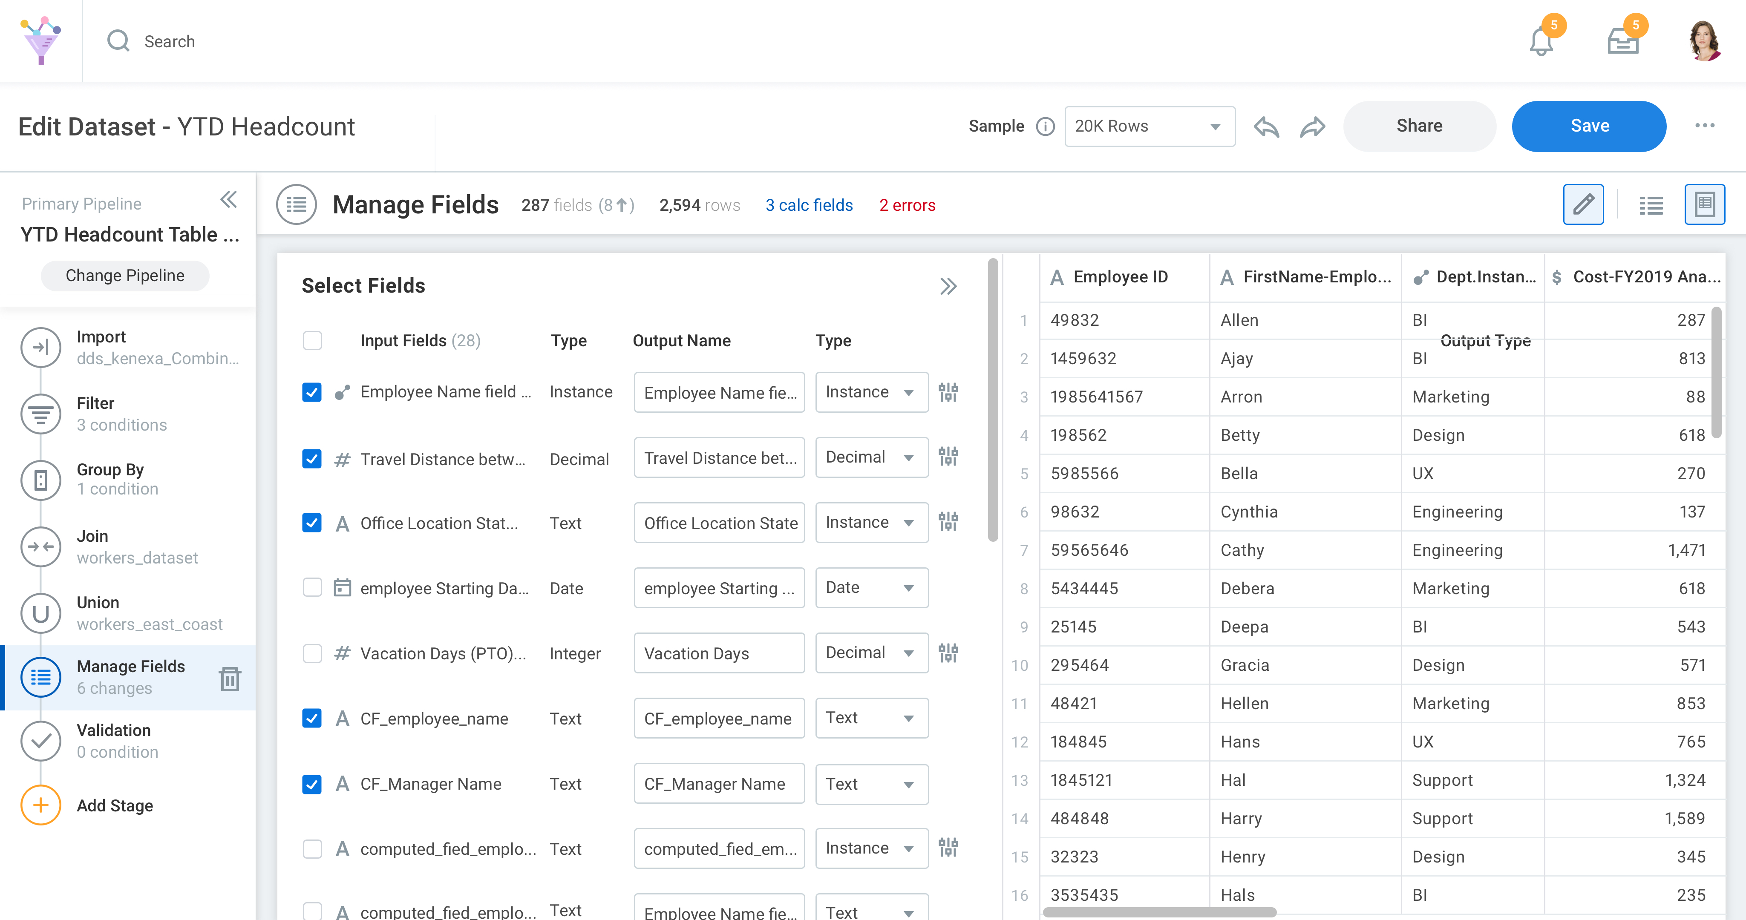Collapse the pipeline sidebar with double chevron
Screen dimensions: 1746x920
point(228,200)
